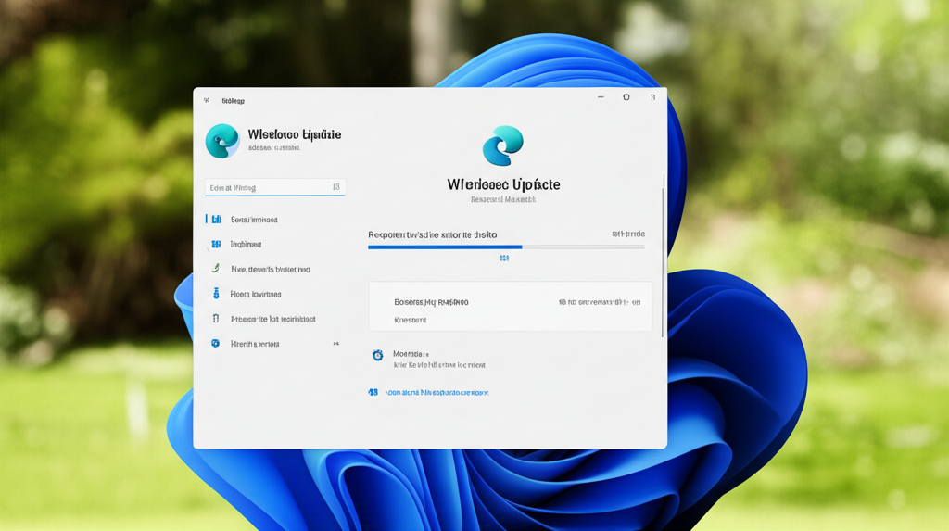Select the blue grid icon of the second sidebar item
The height and width of the screenshot is (531, 949).
215,245
